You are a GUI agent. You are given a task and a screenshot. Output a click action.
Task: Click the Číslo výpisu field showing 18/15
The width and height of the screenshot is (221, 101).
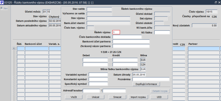pyautogui.click(x=211, y=12)
